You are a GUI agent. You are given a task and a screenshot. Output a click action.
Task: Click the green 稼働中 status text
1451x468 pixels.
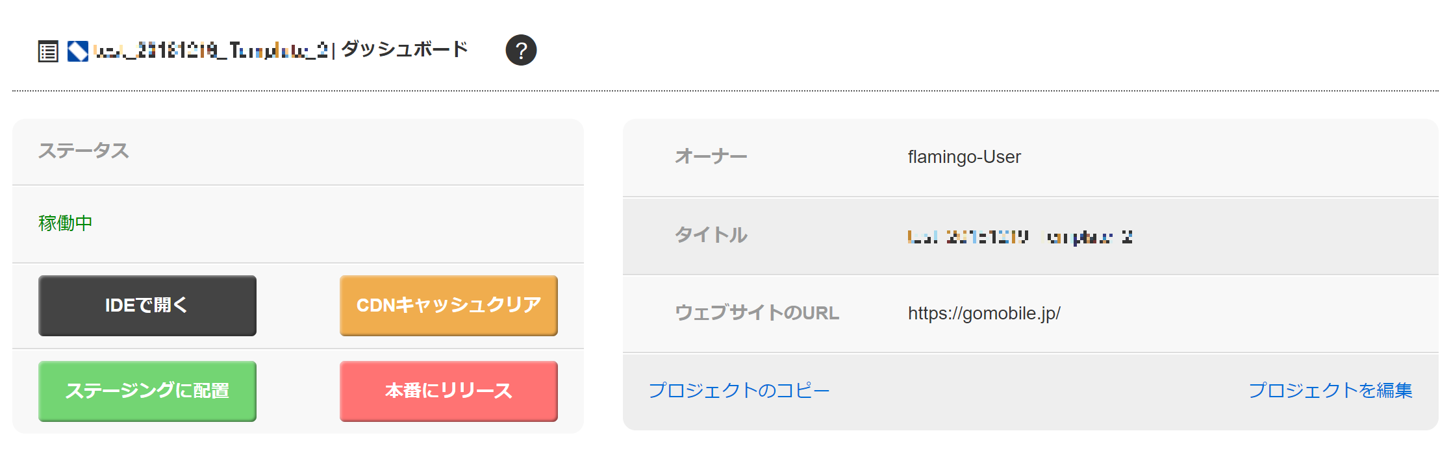click(x=65, y=223)
